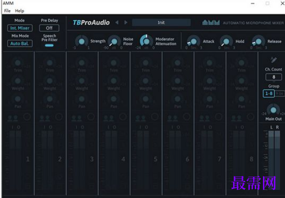The height and width of the screenshot is (198, 285).
Task: Click the Main Out knob
Action: [x=273, y=110]
